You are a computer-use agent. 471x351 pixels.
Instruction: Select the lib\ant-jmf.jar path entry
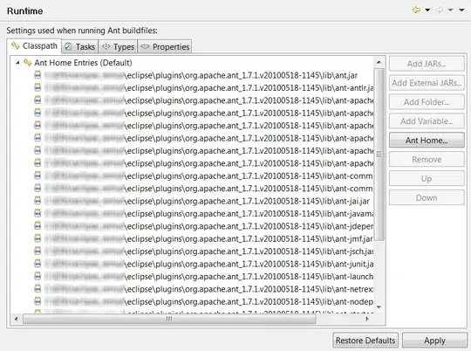(x=208, y=239)
